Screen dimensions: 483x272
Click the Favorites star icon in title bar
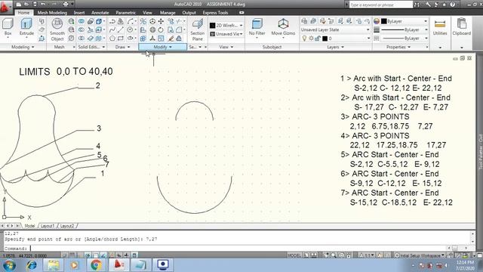pos(444,5)
